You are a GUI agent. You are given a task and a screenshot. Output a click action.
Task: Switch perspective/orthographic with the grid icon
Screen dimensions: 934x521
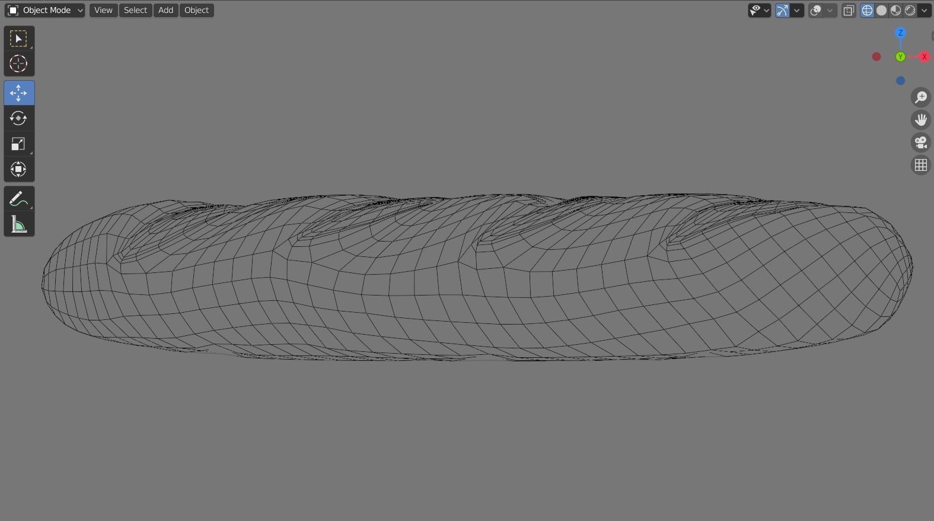pos(921,165)
